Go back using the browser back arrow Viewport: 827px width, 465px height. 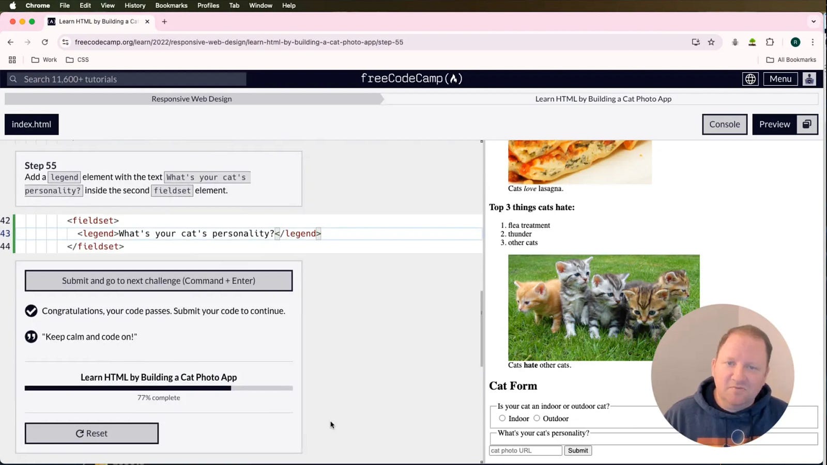pyautogui.click(x=10, y=42)
